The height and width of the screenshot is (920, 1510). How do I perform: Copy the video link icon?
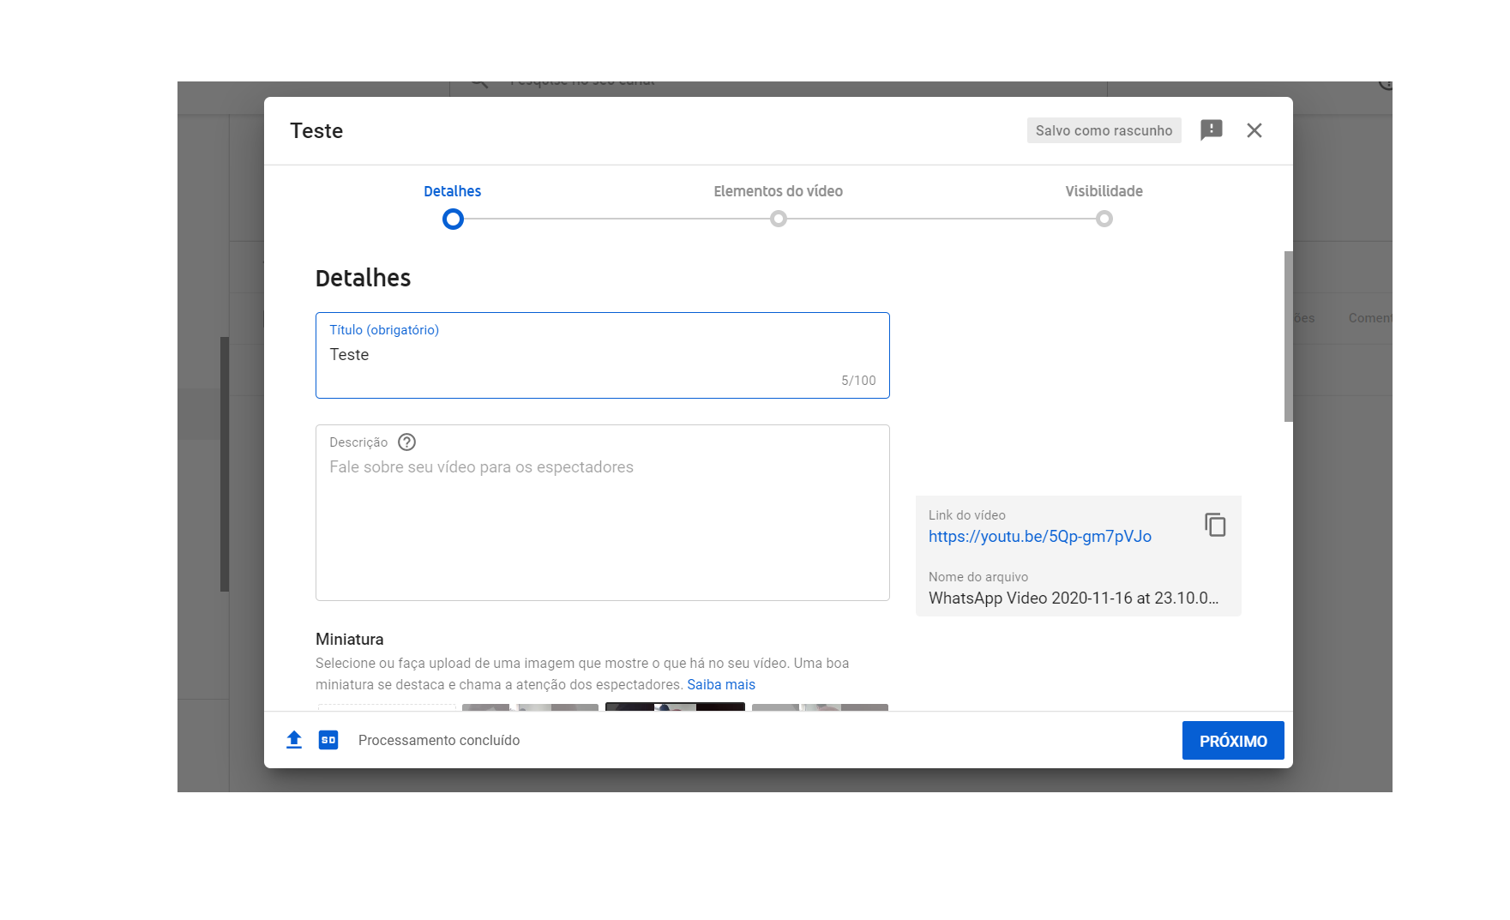point(1215,525)
